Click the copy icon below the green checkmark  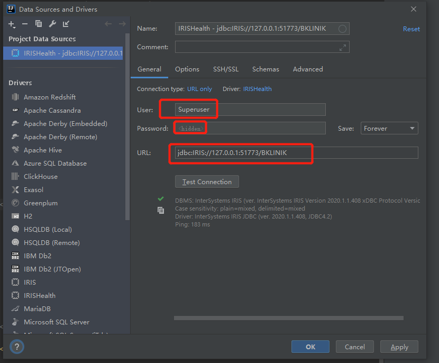click(161, 210)
